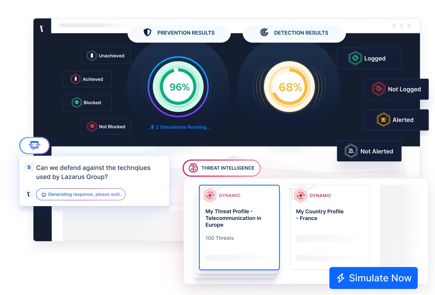Select the My Threat Profile - Telecommunication card

pos(239,227)
